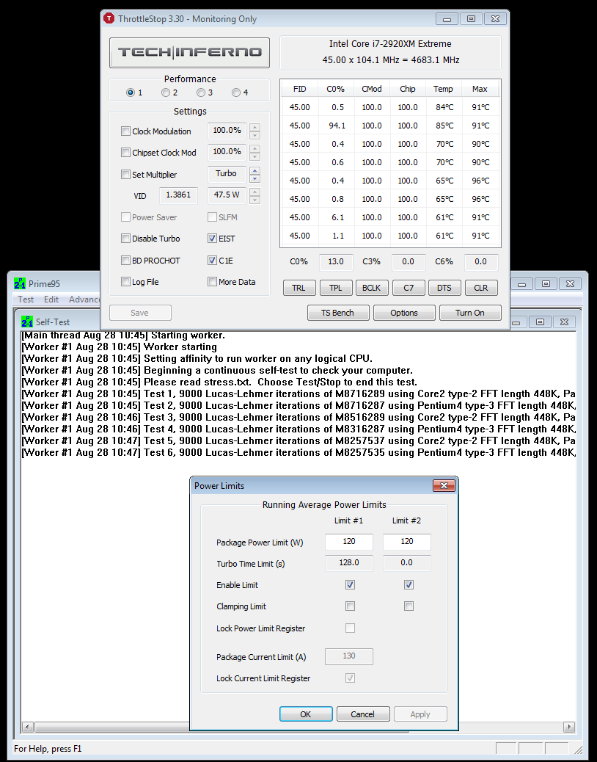
Task: Uncheck Enable Limit for Limit #2
Action: (409, 584)
